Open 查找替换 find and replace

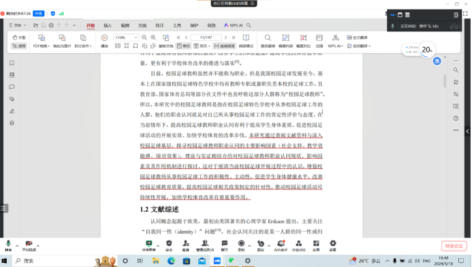[268, 42]
